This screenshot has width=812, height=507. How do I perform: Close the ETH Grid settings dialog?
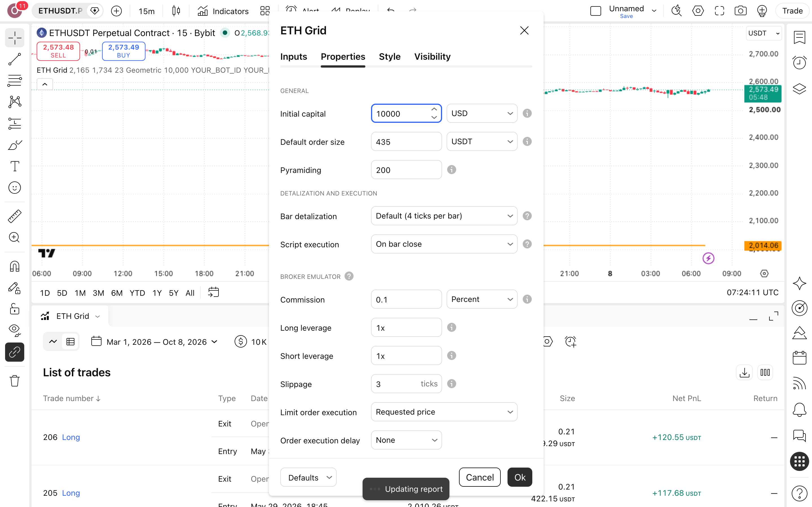click(x=524, y=30)
